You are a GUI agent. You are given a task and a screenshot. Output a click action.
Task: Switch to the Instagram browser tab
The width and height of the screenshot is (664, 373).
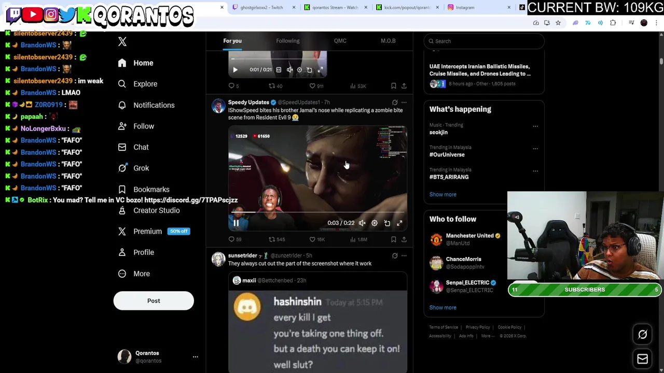click(477, 8)
